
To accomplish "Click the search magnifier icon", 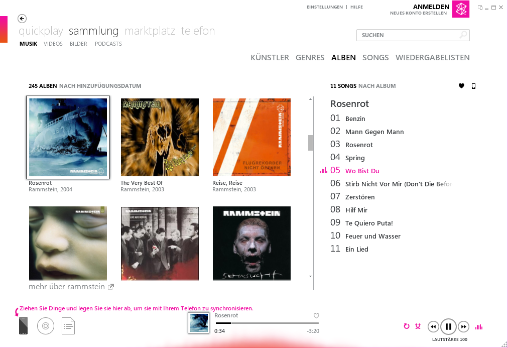I will (464, 35).
